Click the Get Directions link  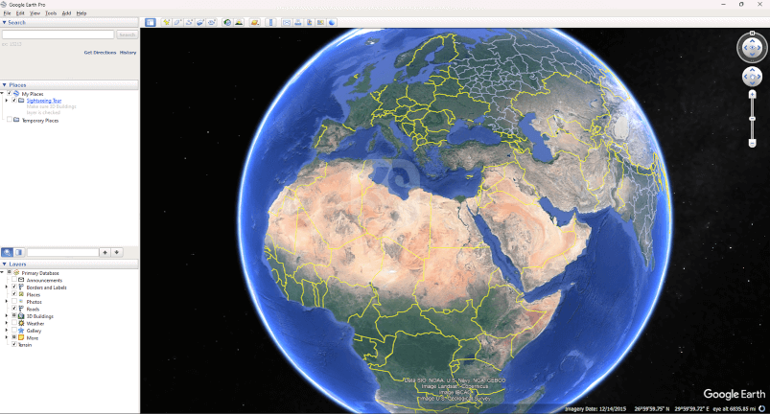pyautogui.click(x=100, y=52)
